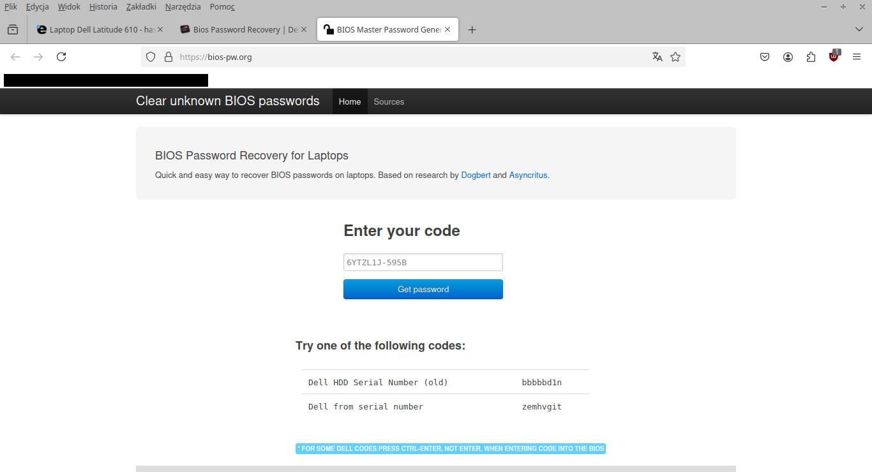Bookmark this page with the star icon
Viewport: 872px width, 472px height.
(675, 57)
